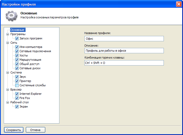Collapse the Сеть tree node
This screenshot has height=135, width=183.
(7, 43)
